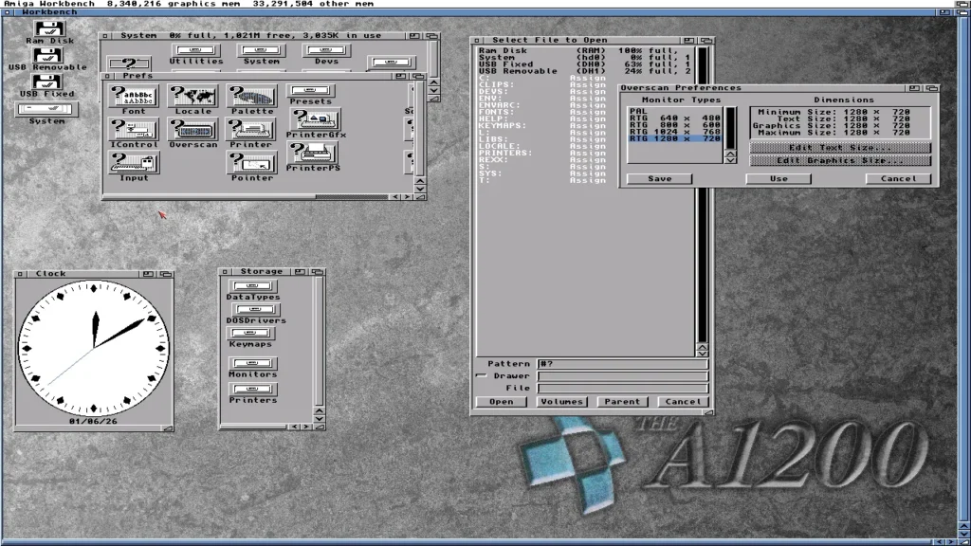The image size is (971, 546).
Task: Click the Parent button
Action: pos(622,401)
